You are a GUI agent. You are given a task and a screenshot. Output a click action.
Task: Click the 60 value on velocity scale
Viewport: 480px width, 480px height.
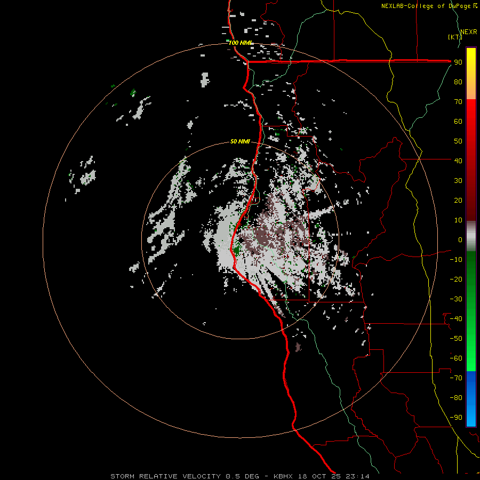(458, 122)
